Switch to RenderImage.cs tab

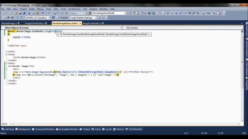pos(10,23)
